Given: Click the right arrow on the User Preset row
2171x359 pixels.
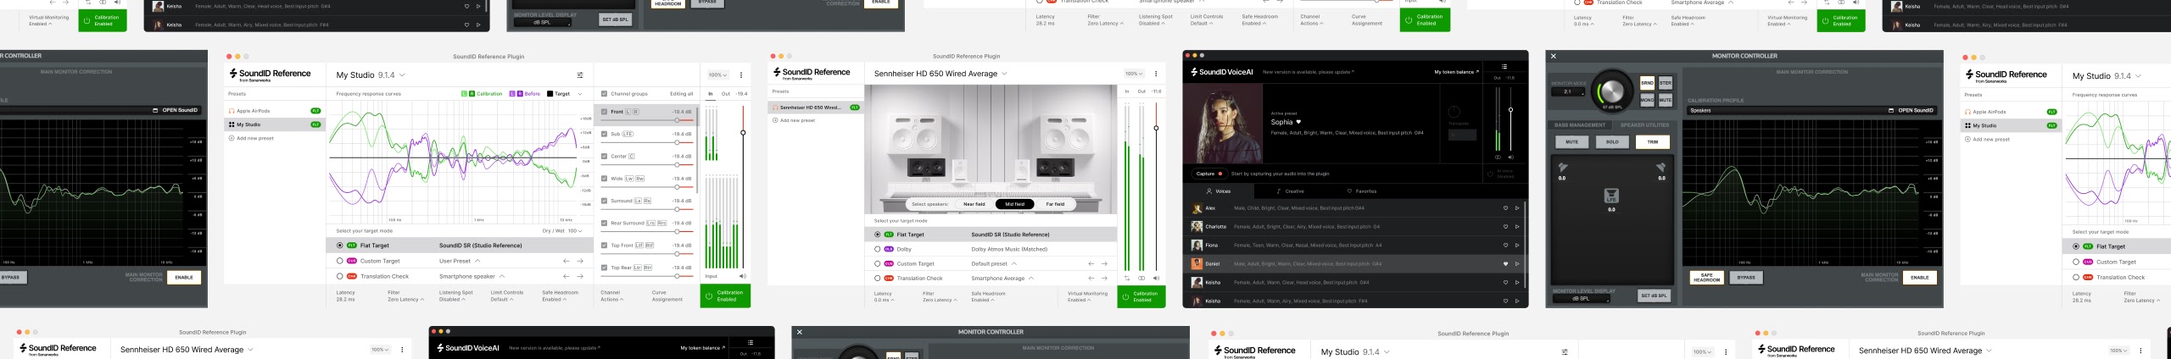Looking at the screenshot, I should point(580,261).
